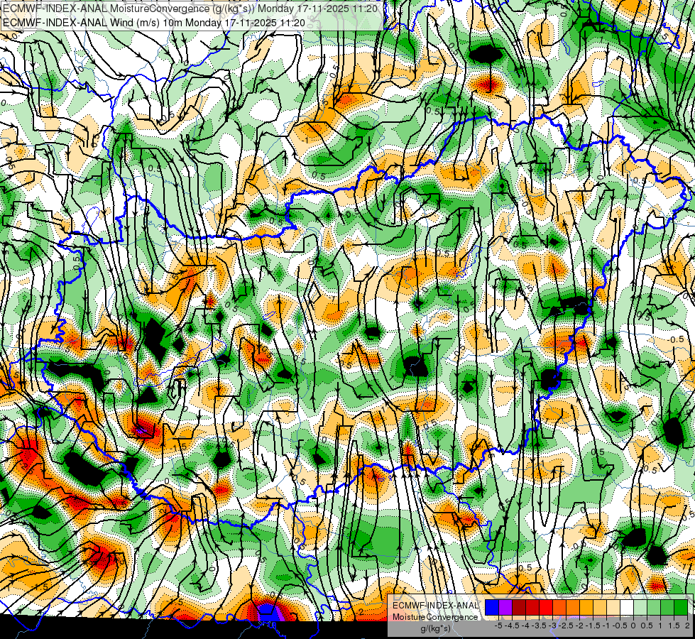
Task: Click the g/(kg*s) unit label in legend
Action: (435, 629)
